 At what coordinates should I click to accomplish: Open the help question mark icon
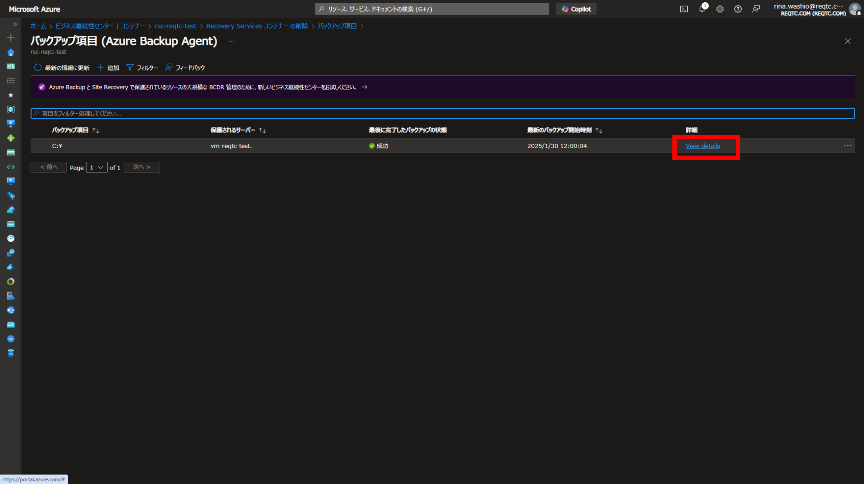coord(738,9)
